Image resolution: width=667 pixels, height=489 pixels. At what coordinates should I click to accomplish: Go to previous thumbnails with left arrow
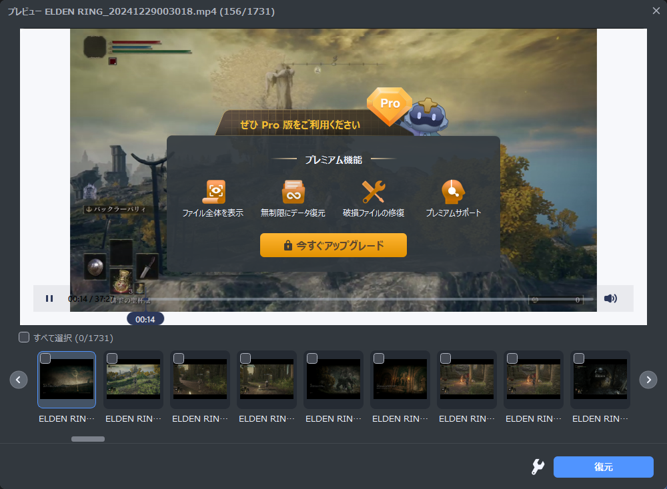(x=19, y=380)
